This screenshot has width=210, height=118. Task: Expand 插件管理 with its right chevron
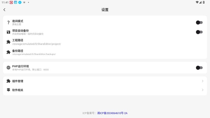pos(202,81)
